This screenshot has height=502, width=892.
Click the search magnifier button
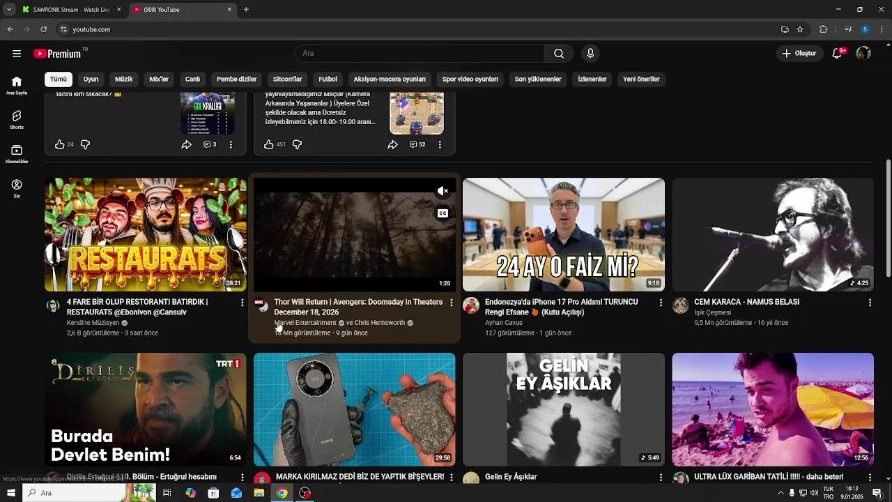tap(559, 54)
